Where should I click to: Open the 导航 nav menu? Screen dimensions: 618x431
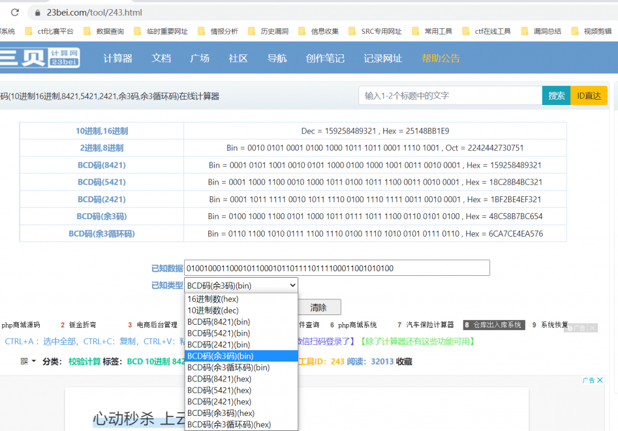pos(276,59)
